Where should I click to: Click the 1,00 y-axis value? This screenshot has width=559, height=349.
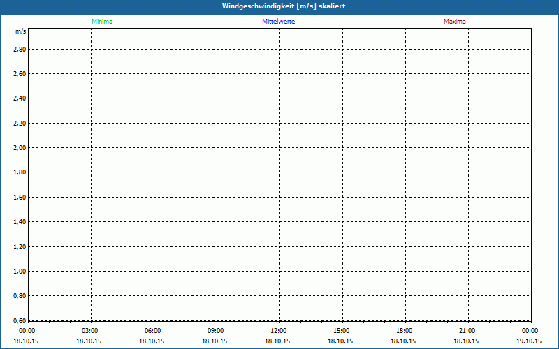tap(20, 272)
